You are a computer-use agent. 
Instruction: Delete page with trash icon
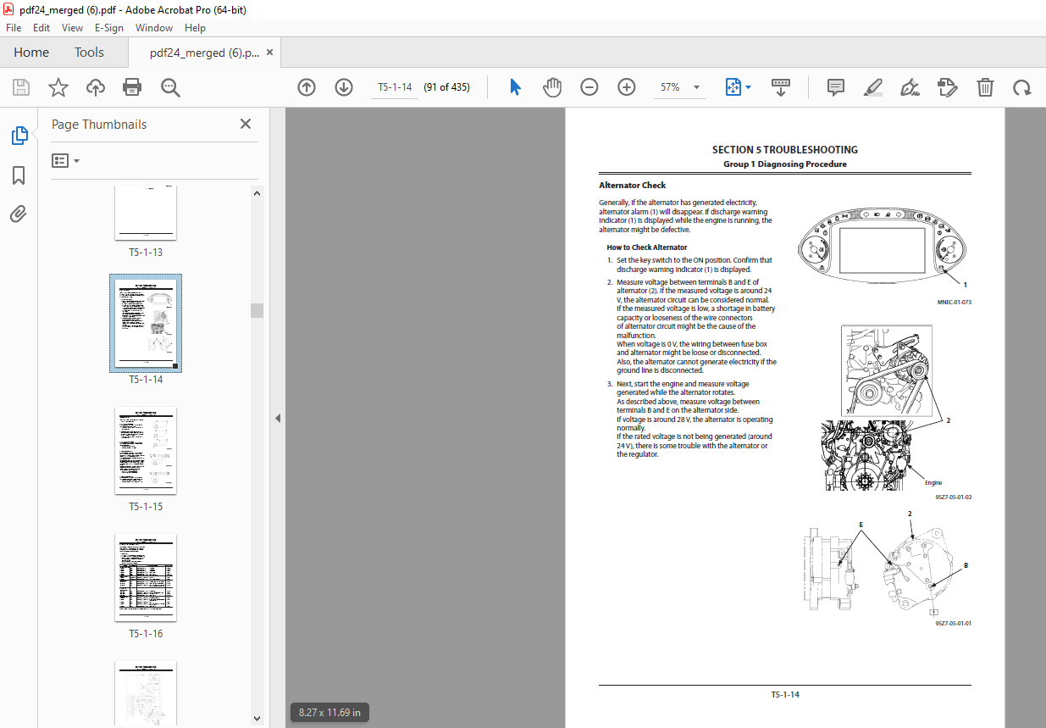[x=985, y=87]
